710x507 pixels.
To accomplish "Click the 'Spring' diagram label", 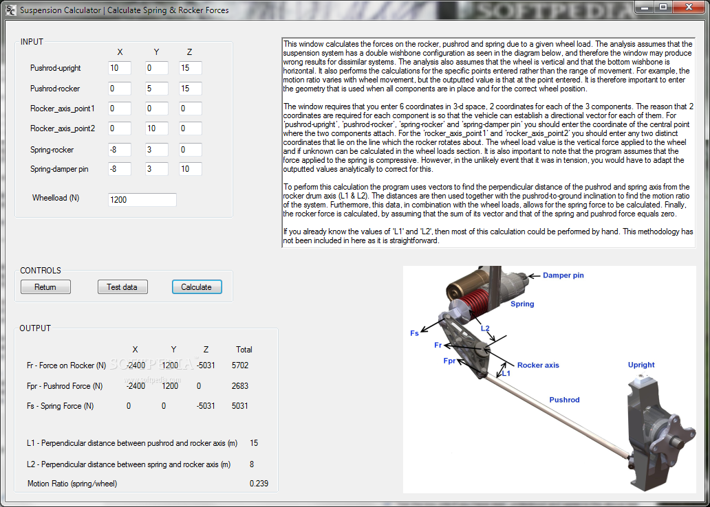I will click(522, 304).
